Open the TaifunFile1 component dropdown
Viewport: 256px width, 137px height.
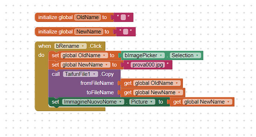pyautogui.click(x=81, y=74)
